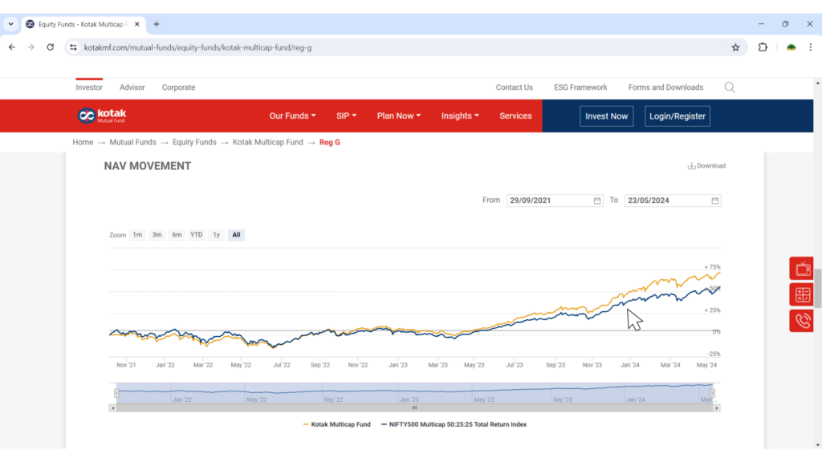The width and height of the screenshot is (822, 462).
Task: Switch to the Corporate tab
Action: click(178, 87)
